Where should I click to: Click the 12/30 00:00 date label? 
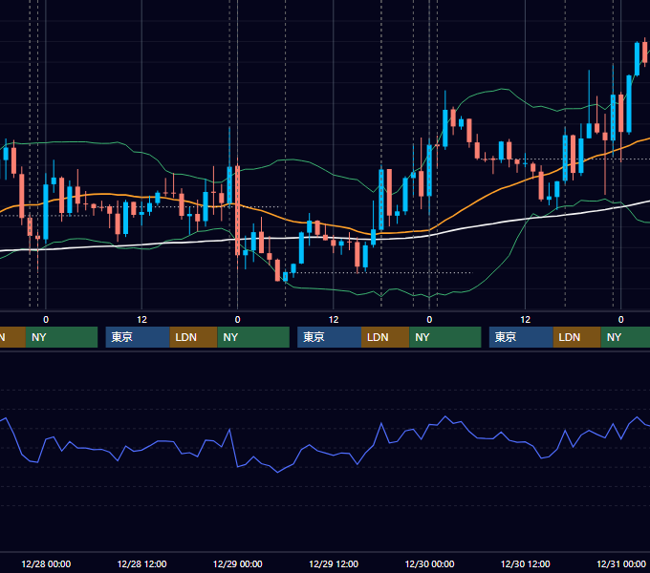[x=429, y=563]
